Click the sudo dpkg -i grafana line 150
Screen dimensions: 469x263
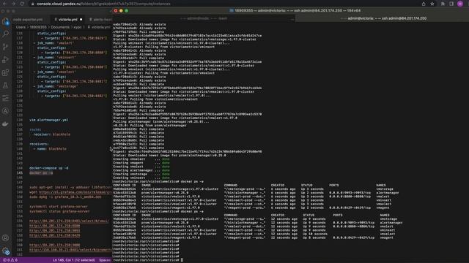[65, 197]
